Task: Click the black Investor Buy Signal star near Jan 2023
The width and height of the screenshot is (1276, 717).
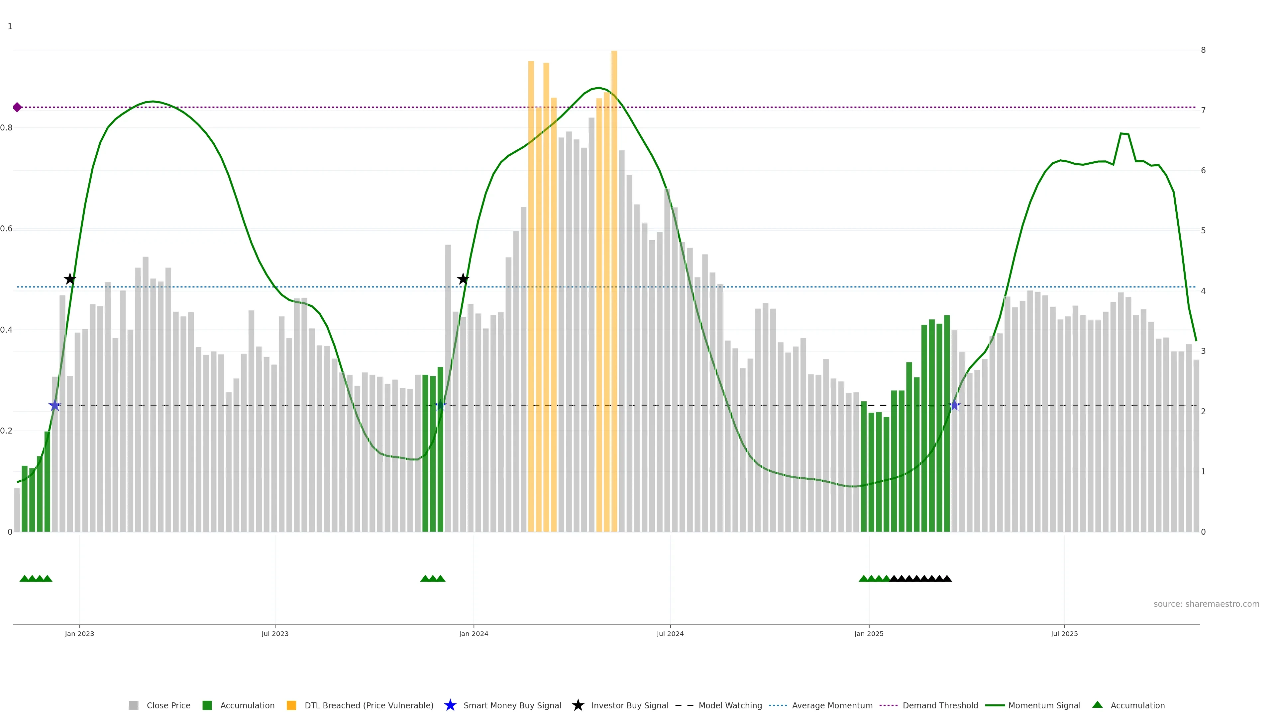Action: (70, 279)
